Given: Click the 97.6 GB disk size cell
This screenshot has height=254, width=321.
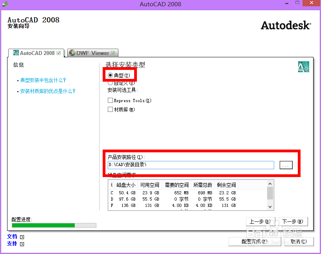Looking at the screenshot, I should [127, 199].
